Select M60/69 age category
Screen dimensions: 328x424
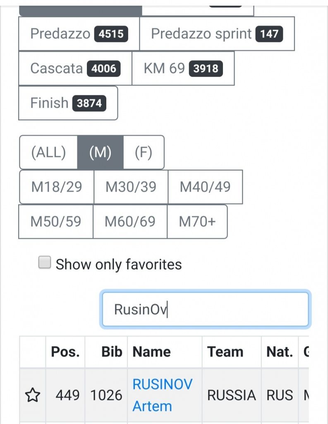click(130, 222)
